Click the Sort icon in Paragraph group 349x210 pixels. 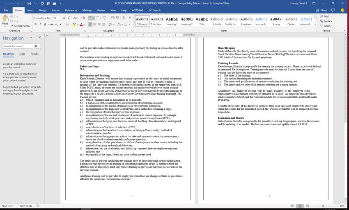point(123,18)
